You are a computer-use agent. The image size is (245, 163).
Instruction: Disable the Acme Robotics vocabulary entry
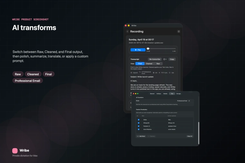139,129
